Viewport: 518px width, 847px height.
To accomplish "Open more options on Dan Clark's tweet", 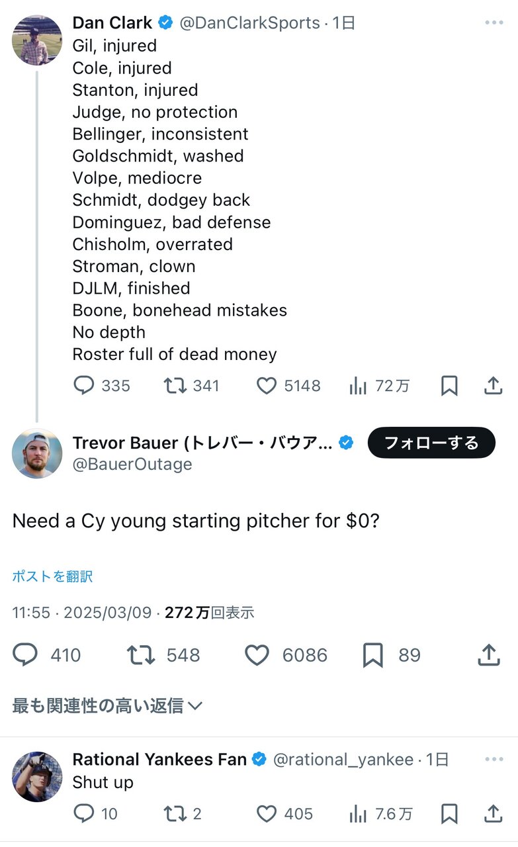I will 494,22.
